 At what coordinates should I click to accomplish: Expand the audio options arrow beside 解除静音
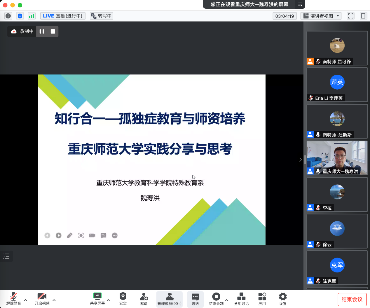26,300
